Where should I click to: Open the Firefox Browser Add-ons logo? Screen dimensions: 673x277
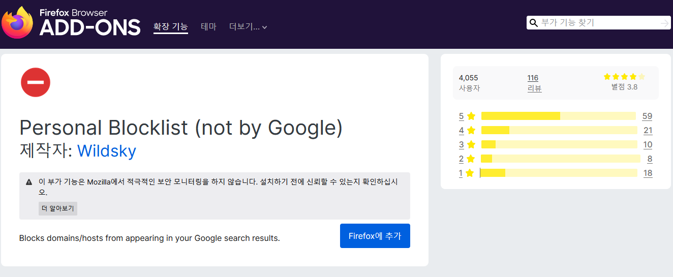71,22
